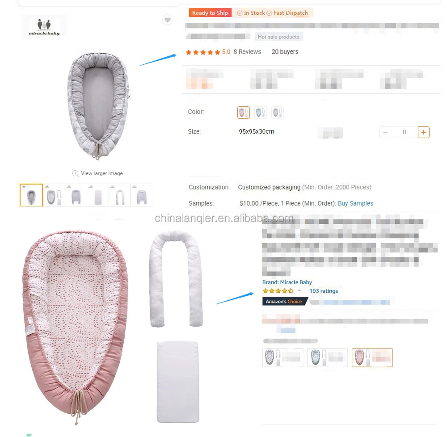Show the white mattress pad thumbnail
Viewport: 447px width, 437px height.
tap(98, 195)
